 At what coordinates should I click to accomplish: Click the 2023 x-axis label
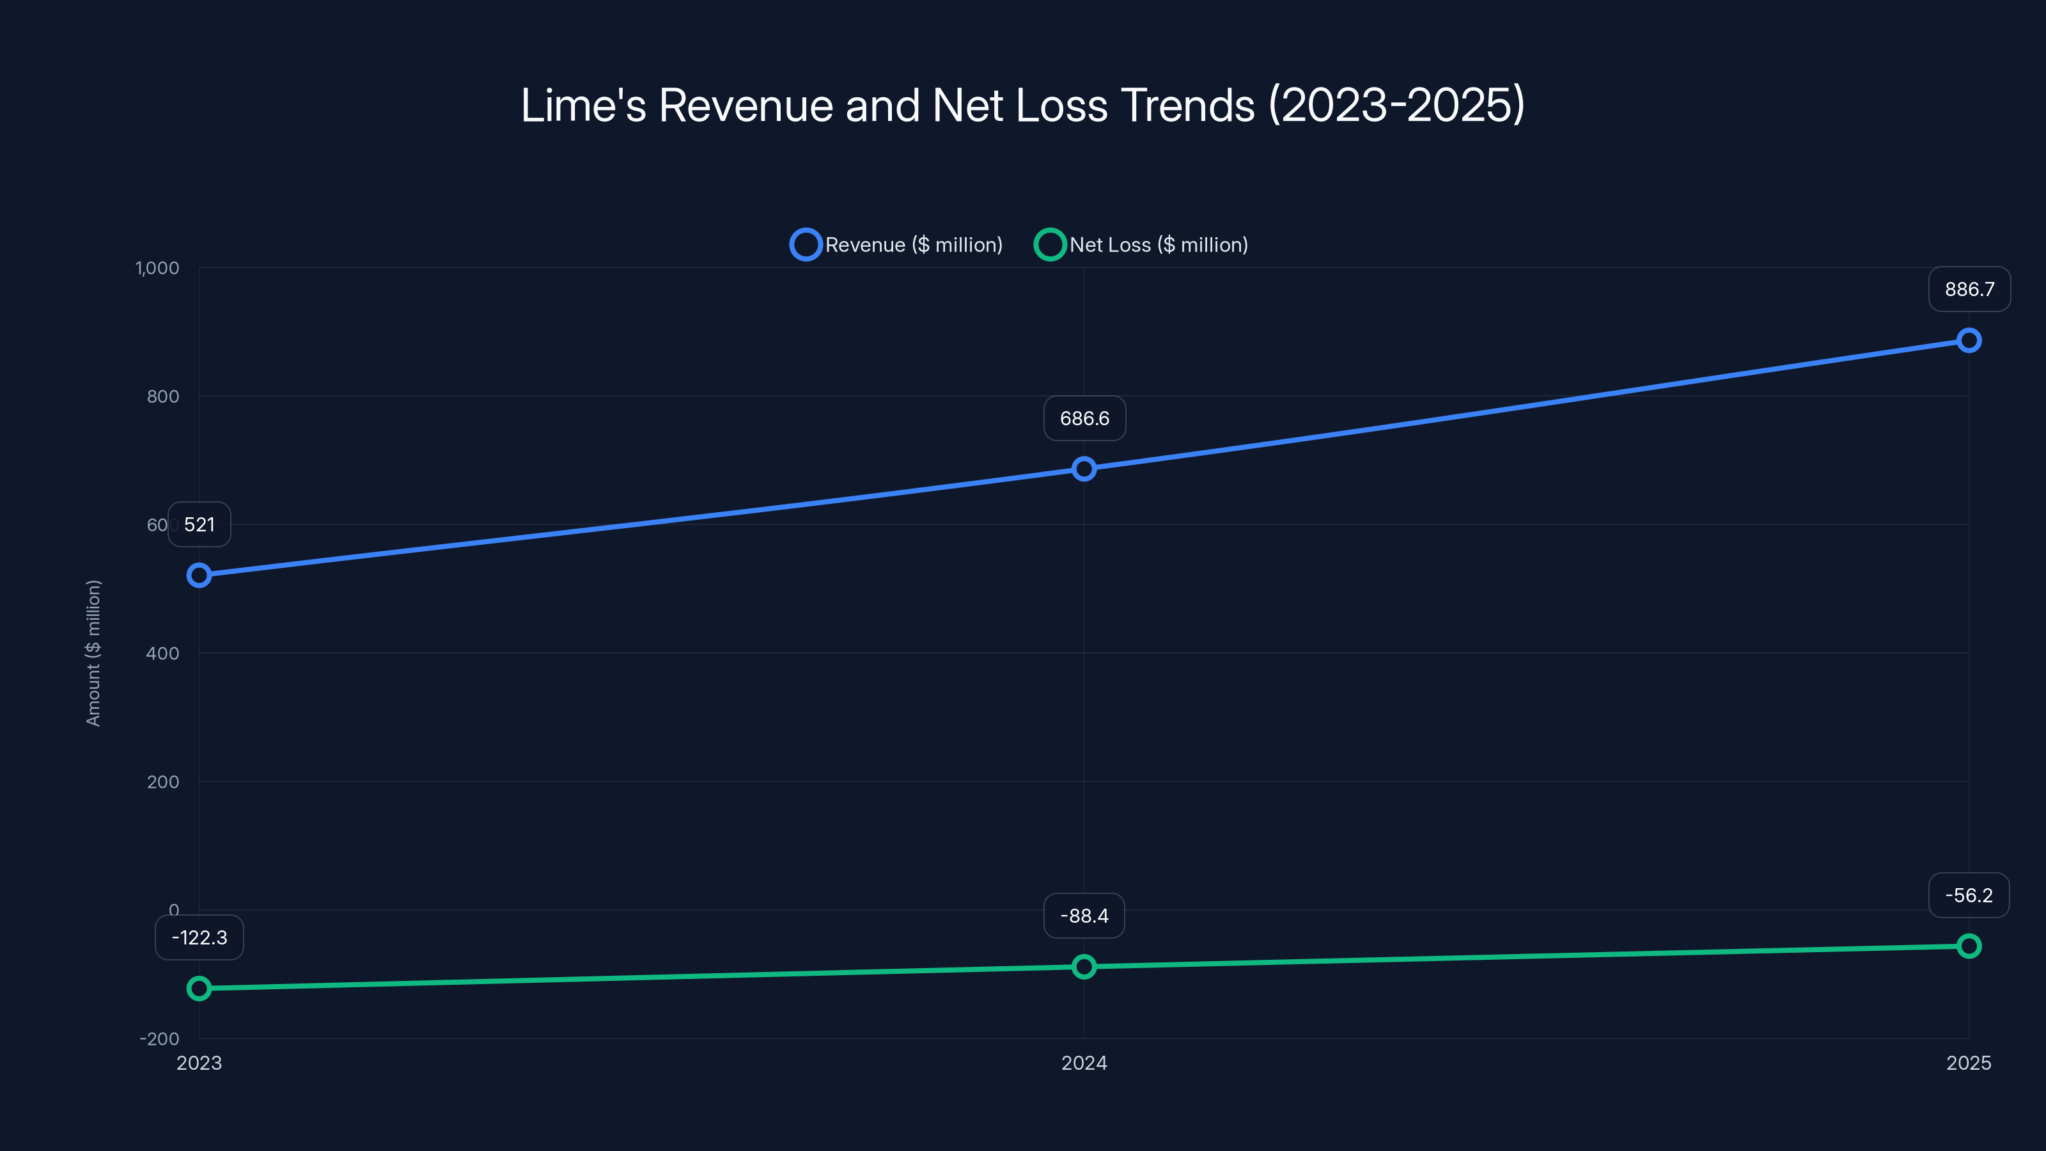[199, 1063]
